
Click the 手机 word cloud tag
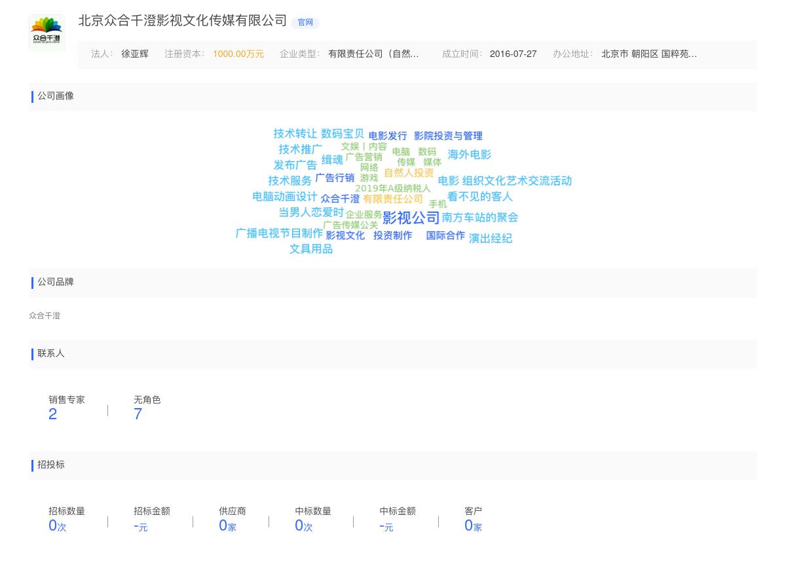coord(438,204)
